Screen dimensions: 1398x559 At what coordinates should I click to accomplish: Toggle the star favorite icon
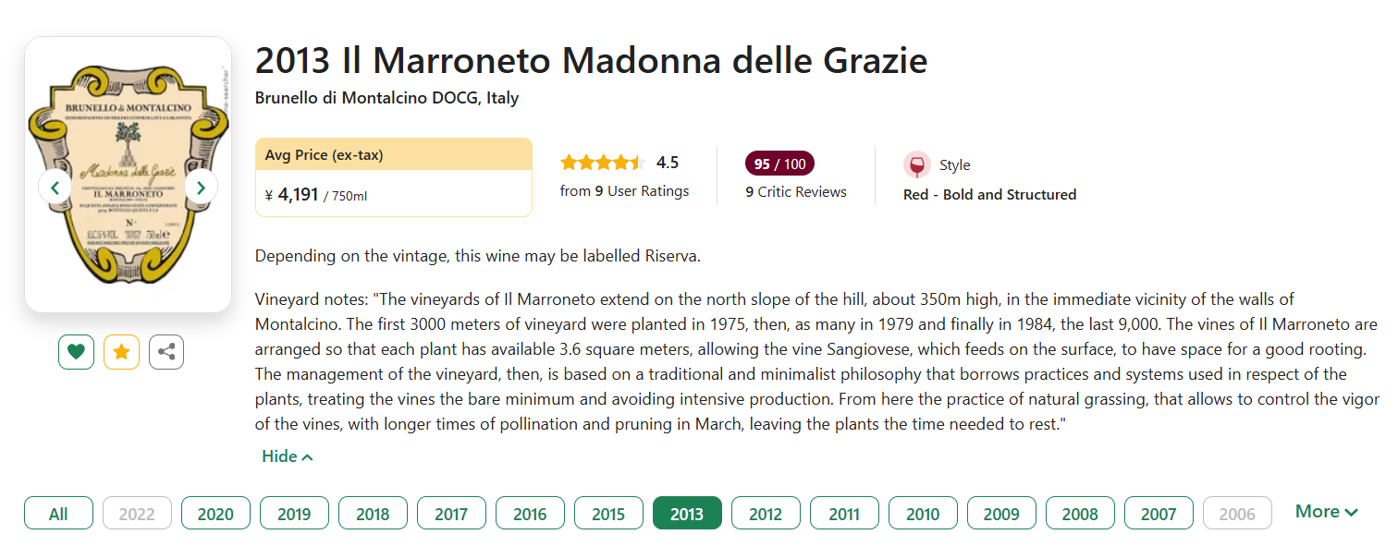pos(121,352)
